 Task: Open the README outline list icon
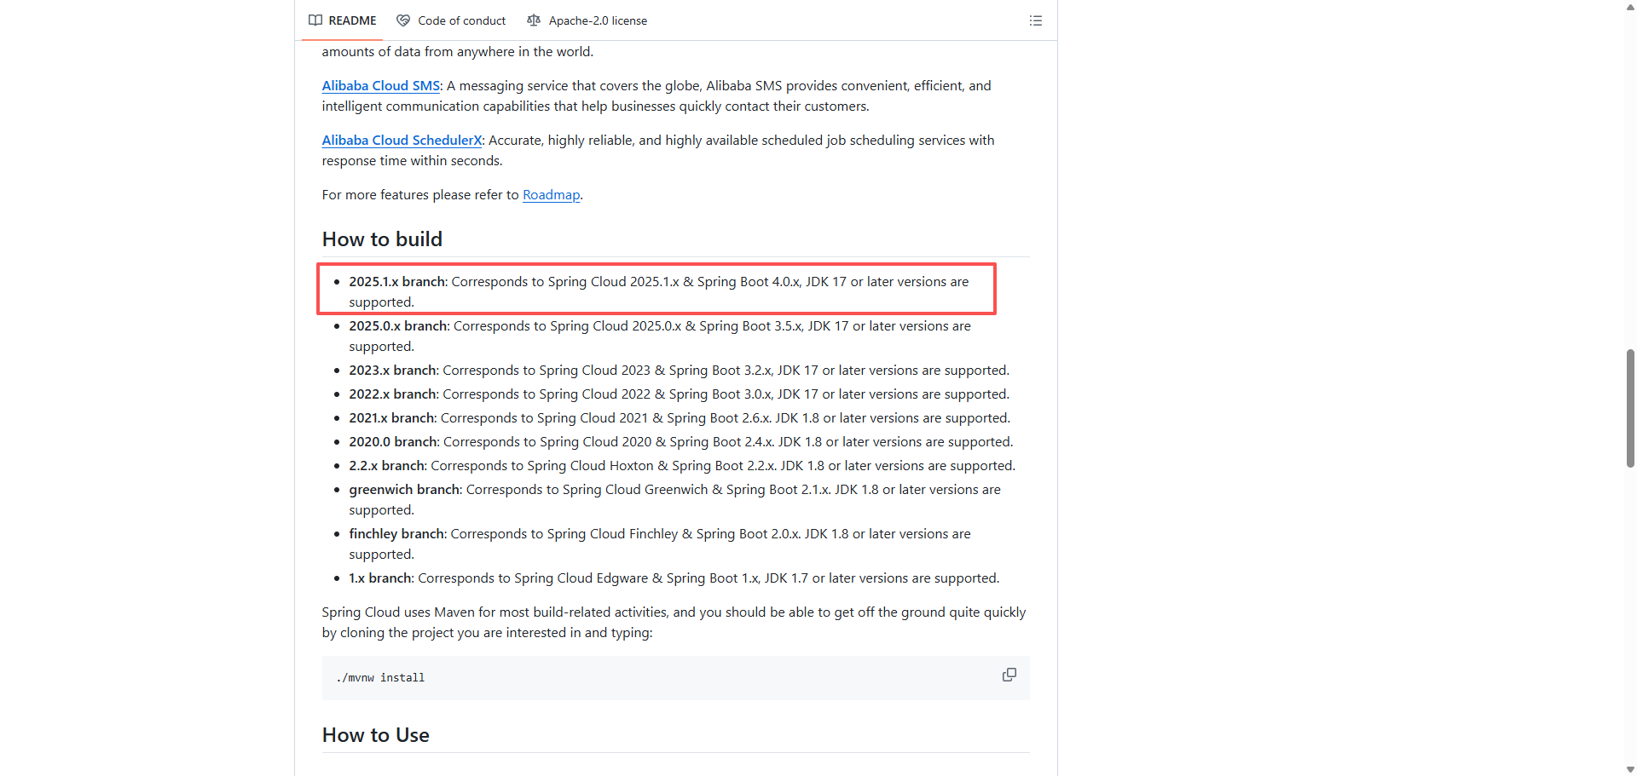(1036, 20)
